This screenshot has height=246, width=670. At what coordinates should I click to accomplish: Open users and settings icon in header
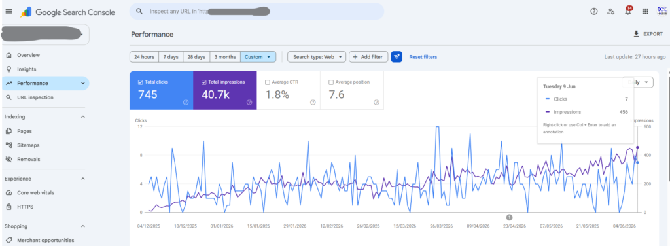[611, 12]
